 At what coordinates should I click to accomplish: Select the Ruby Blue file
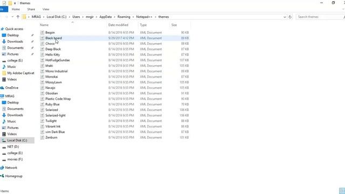[x=52, y=104]
